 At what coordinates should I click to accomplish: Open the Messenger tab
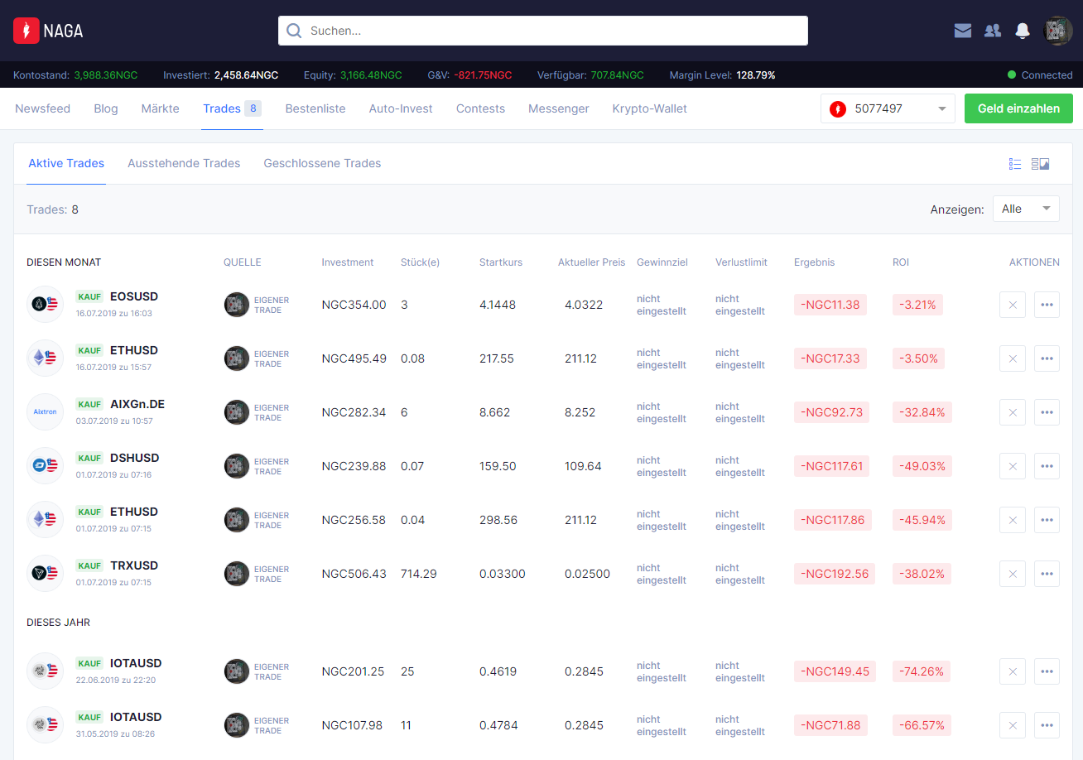click(x=559, y=108)
